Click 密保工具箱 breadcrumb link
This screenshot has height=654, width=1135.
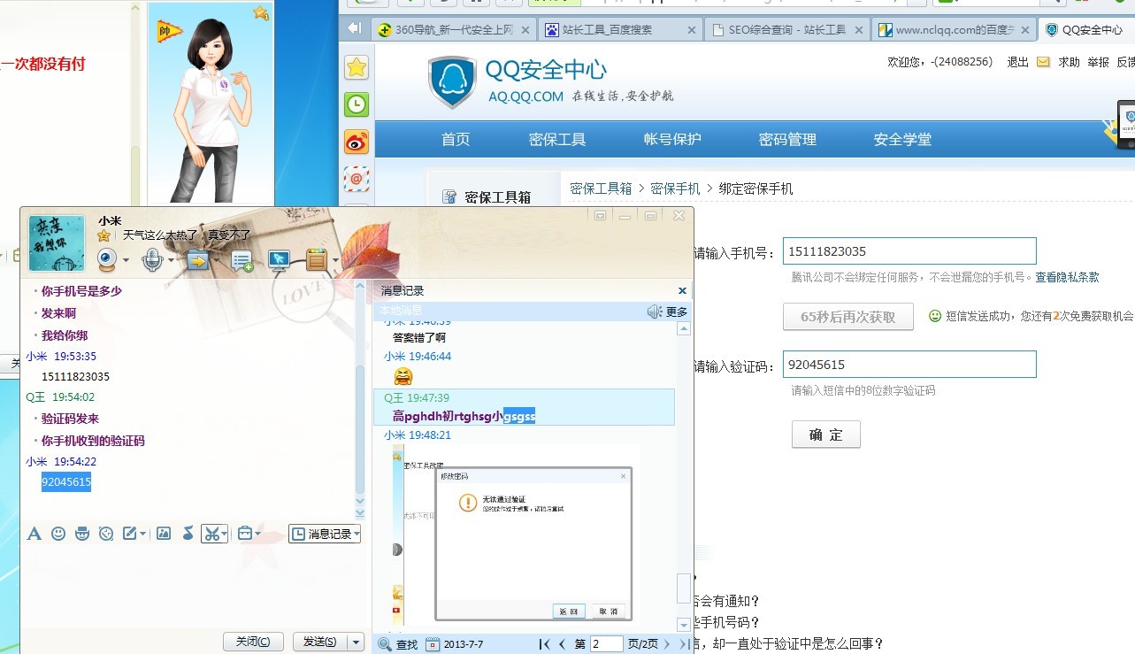(602, 189)
